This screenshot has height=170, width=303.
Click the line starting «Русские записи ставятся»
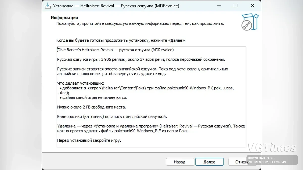143,69
